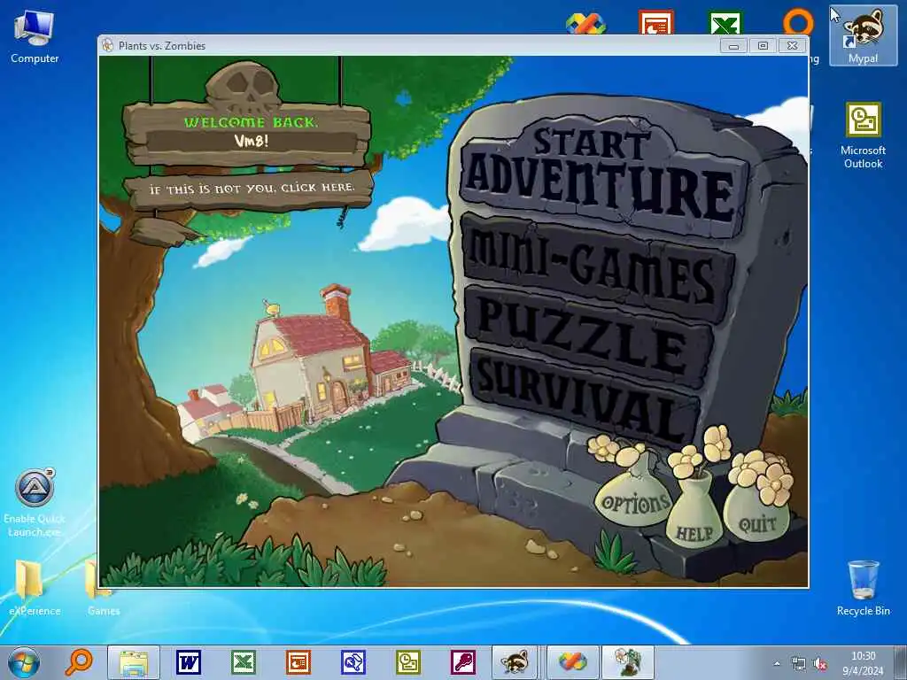Select the Puzzle mode on the tombstone
907x680 pixels.
click(x=590, y=336)
